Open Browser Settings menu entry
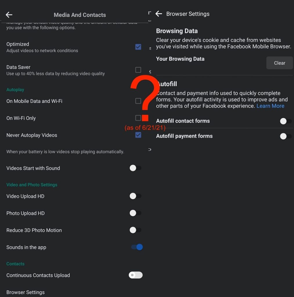 tap(26, 292)
